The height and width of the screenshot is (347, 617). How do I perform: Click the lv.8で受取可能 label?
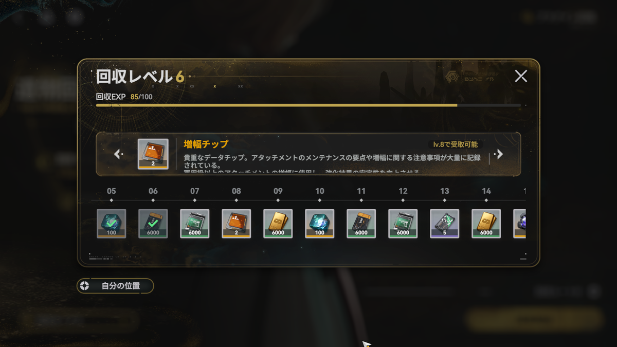(456, 144)
